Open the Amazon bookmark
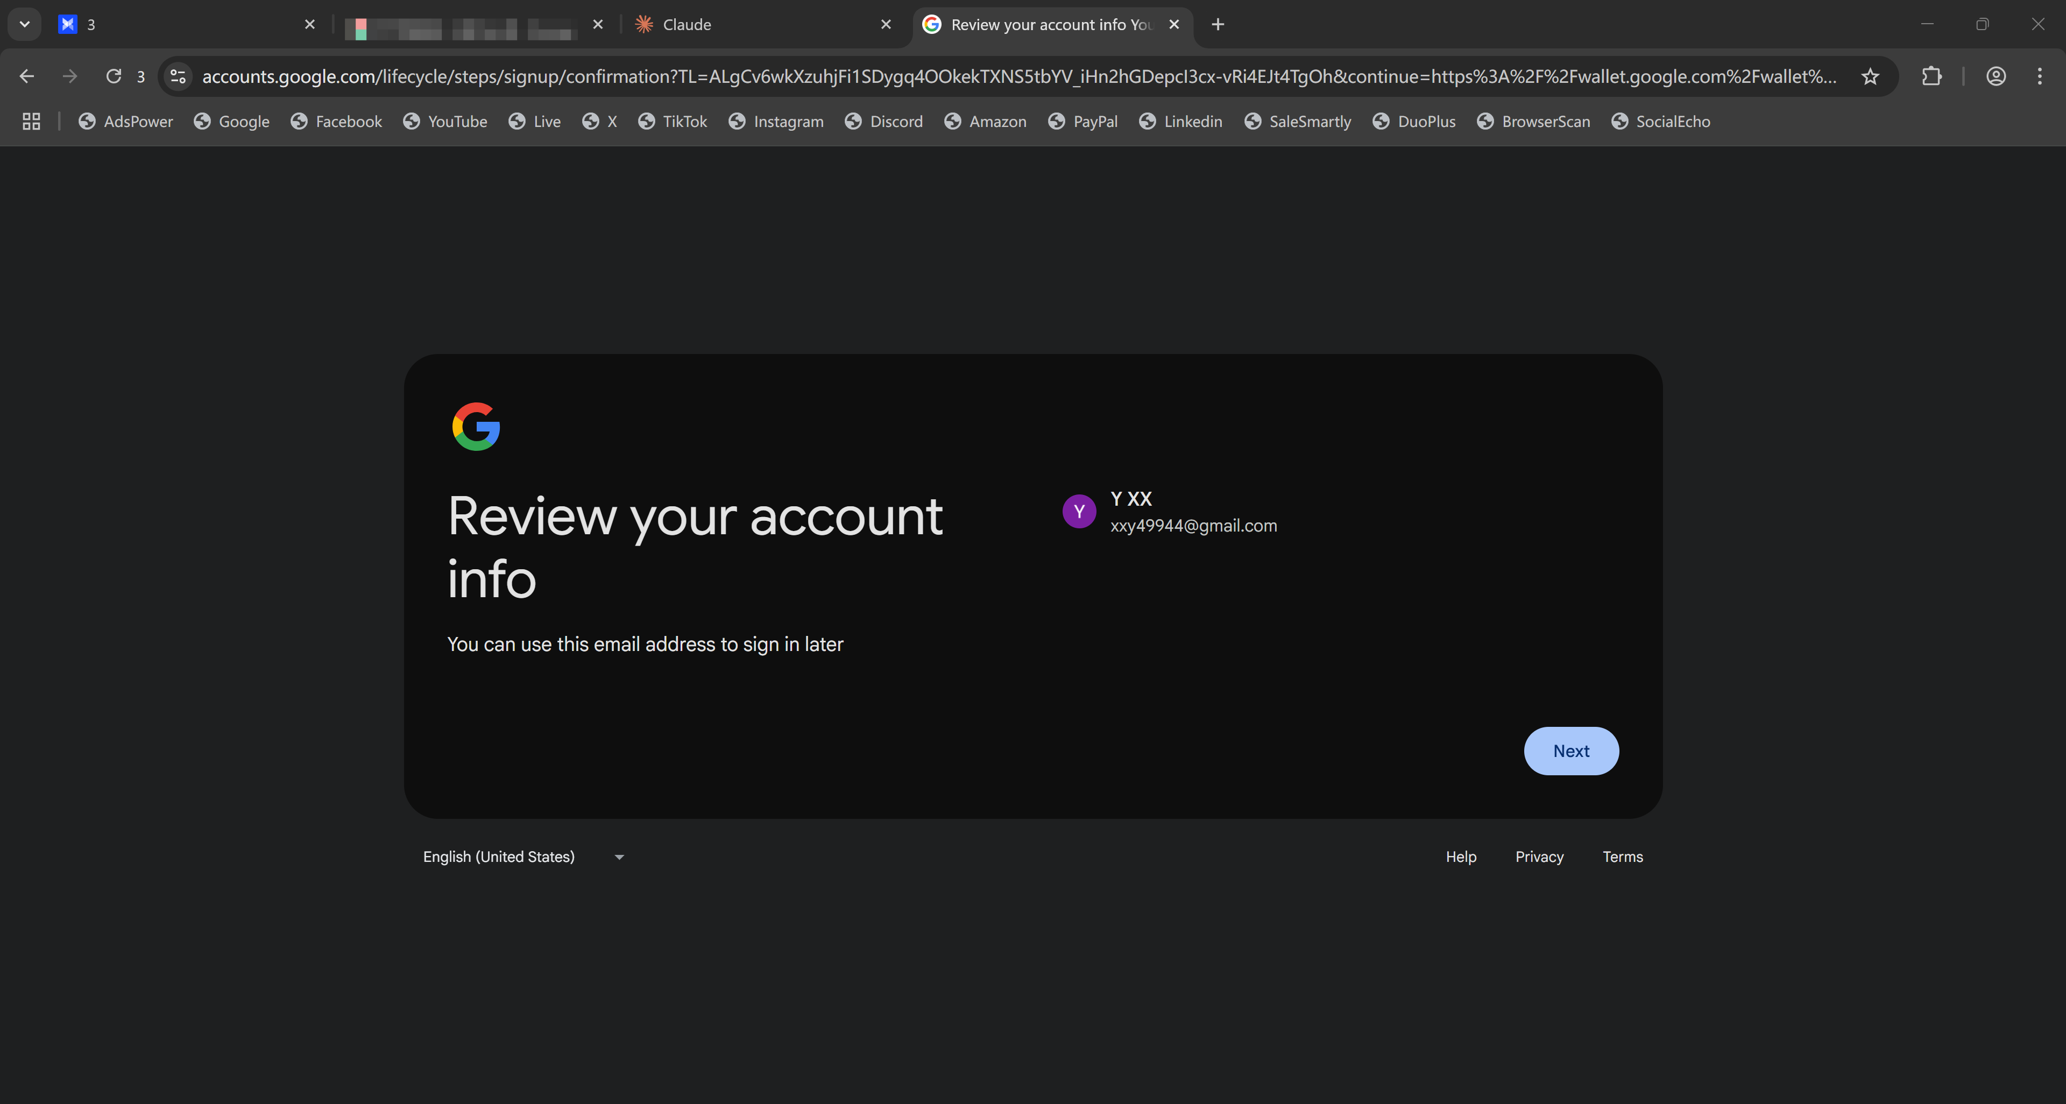The height and width of the screenshot is (1104, 2066). pyautogui.click(x=986, y=121)
